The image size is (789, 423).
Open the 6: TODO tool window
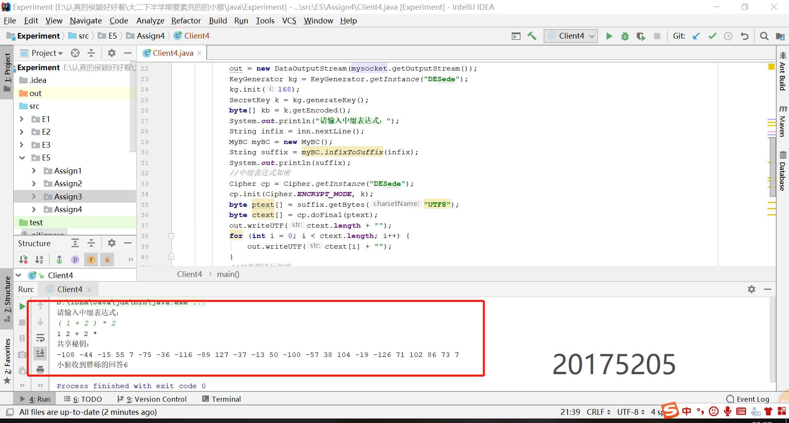[x=83, y=399]
